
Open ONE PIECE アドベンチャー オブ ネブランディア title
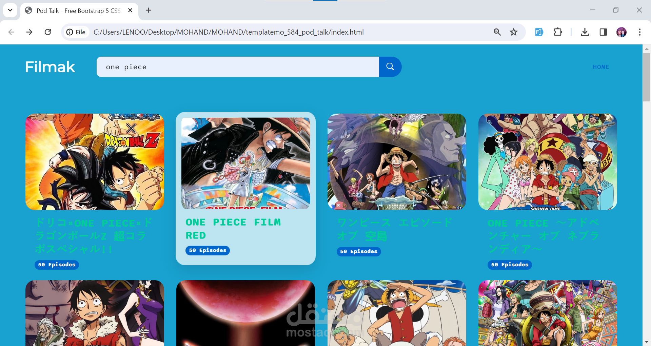click(x=544, y=236)
